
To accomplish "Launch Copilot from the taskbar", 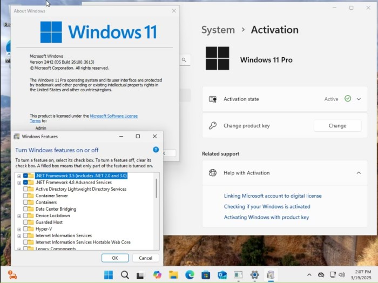I will (x=157, y=275).
